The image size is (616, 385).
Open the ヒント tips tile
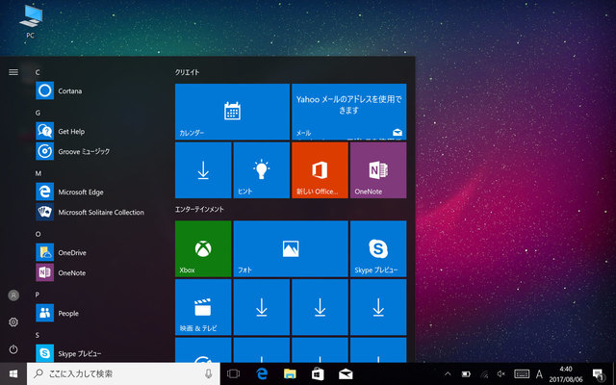(261, 170)
